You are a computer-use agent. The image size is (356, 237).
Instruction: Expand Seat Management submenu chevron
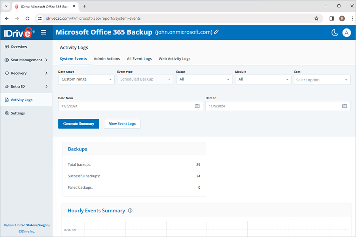pos(46,60)
